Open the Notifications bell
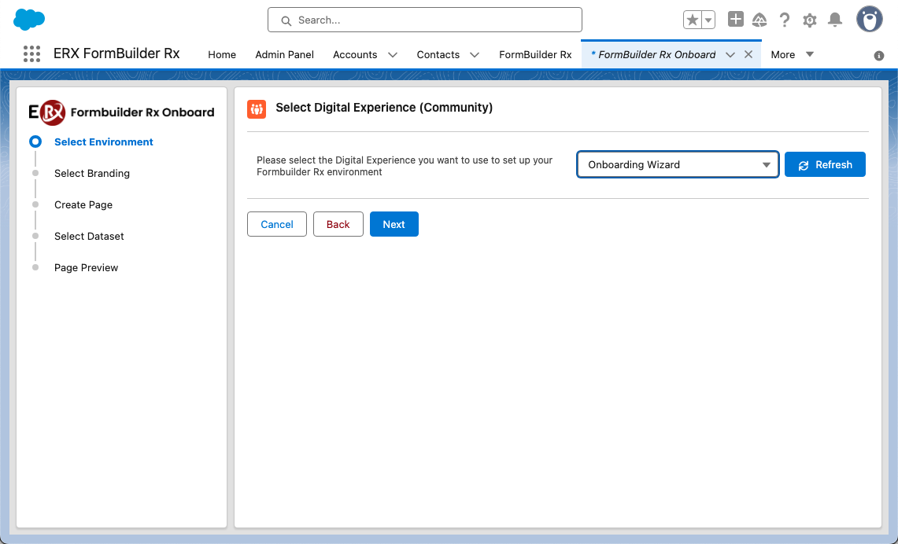The width and height of the screenshot is (898, 544). (835, 20)
